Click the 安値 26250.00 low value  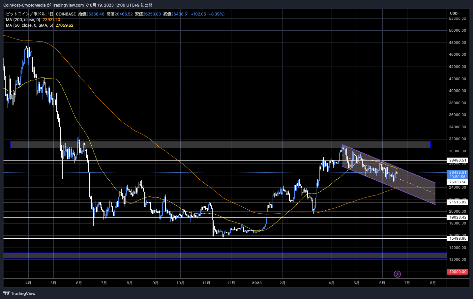[148, 14]
